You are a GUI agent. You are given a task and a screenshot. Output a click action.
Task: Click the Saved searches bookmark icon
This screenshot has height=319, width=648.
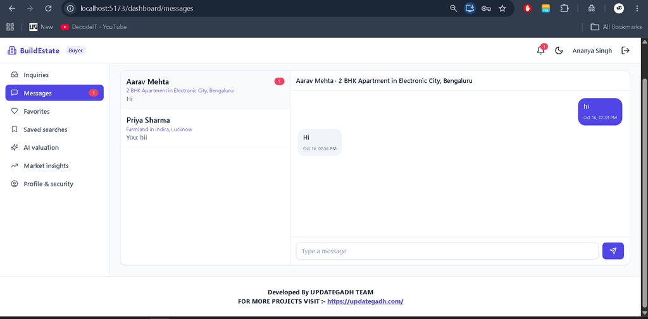(15, 129)
